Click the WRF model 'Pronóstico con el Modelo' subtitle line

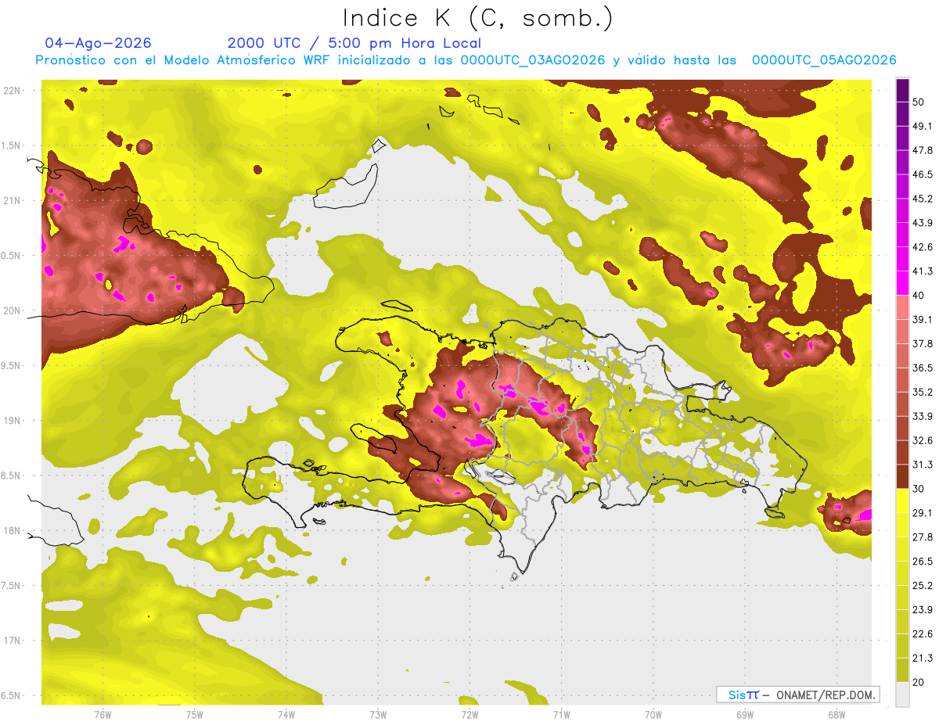point(466,60)
